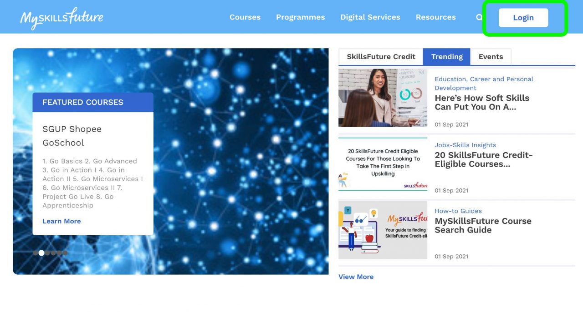Switch to the SkillsFuture Credit tab

point(381,57)
